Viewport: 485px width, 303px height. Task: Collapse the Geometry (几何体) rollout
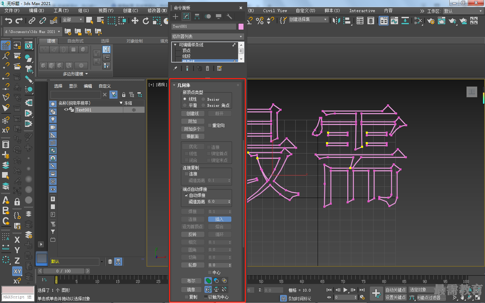(174, 85)
